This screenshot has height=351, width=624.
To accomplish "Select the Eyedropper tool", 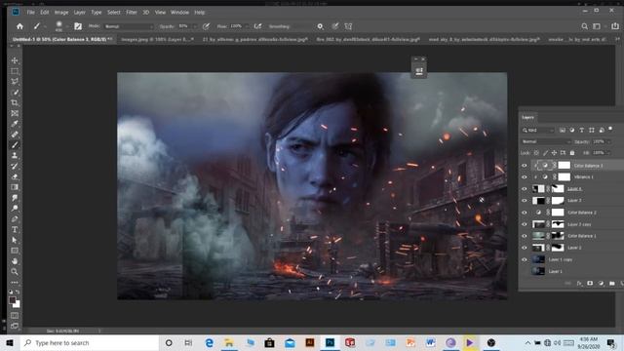I will click(x=15, y=124).
